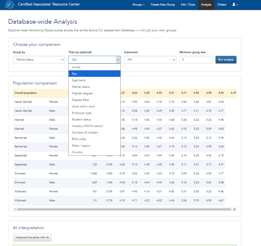
Task: Go to Orders page
Action: [222, 4]
